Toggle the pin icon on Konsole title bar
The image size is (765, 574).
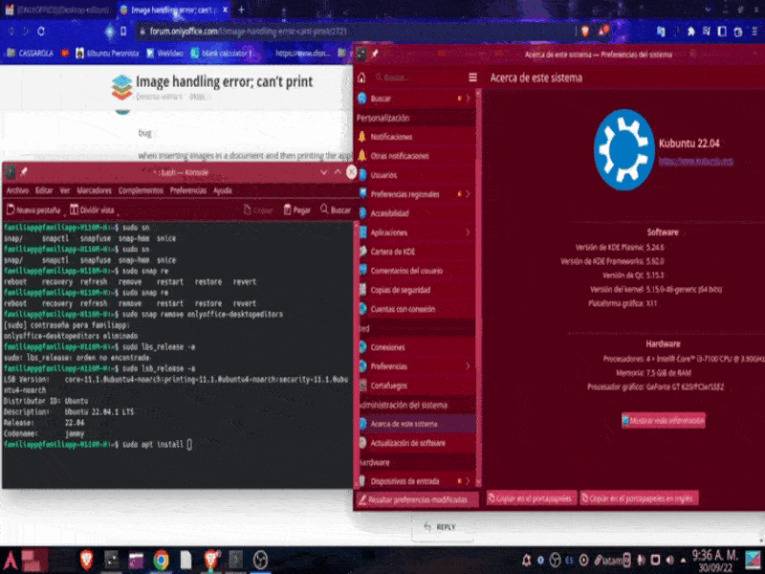point(23,172)
